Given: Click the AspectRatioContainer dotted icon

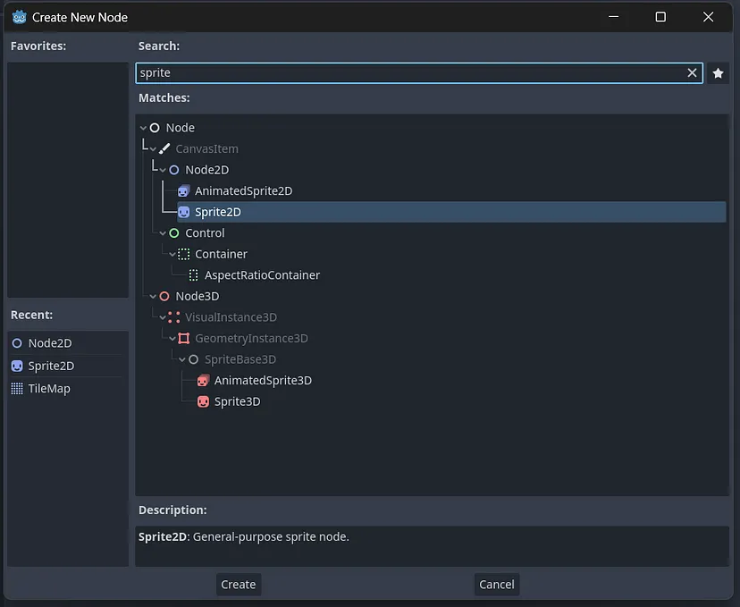Looking at the screenshot, I should tap(194, 275).
